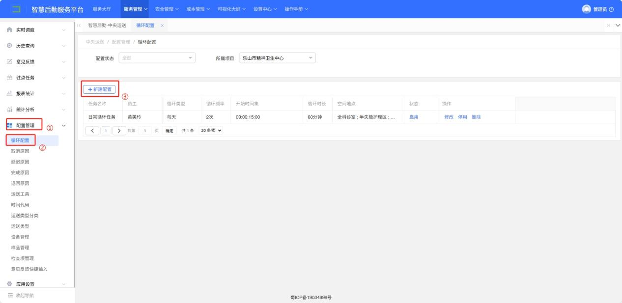Viewport: 622px width, 303px height.
Task: Click page number 1 button
Action: 106,130
